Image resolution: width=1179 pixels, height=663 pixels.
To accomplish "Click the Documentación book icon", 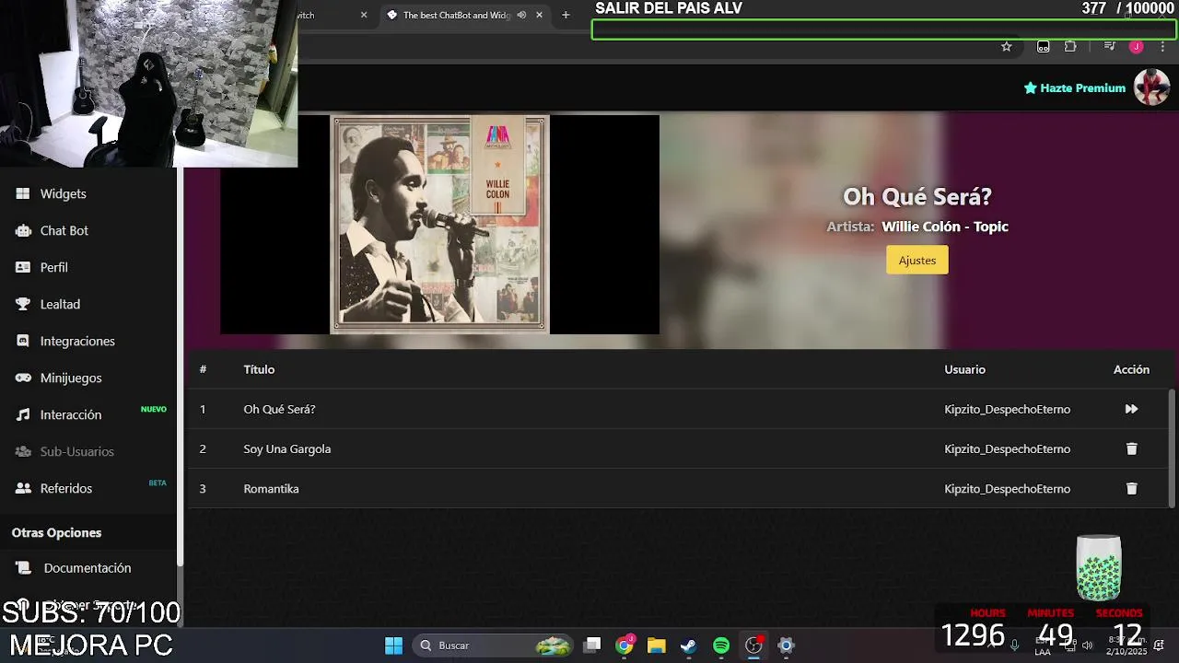I will [23, 568].
